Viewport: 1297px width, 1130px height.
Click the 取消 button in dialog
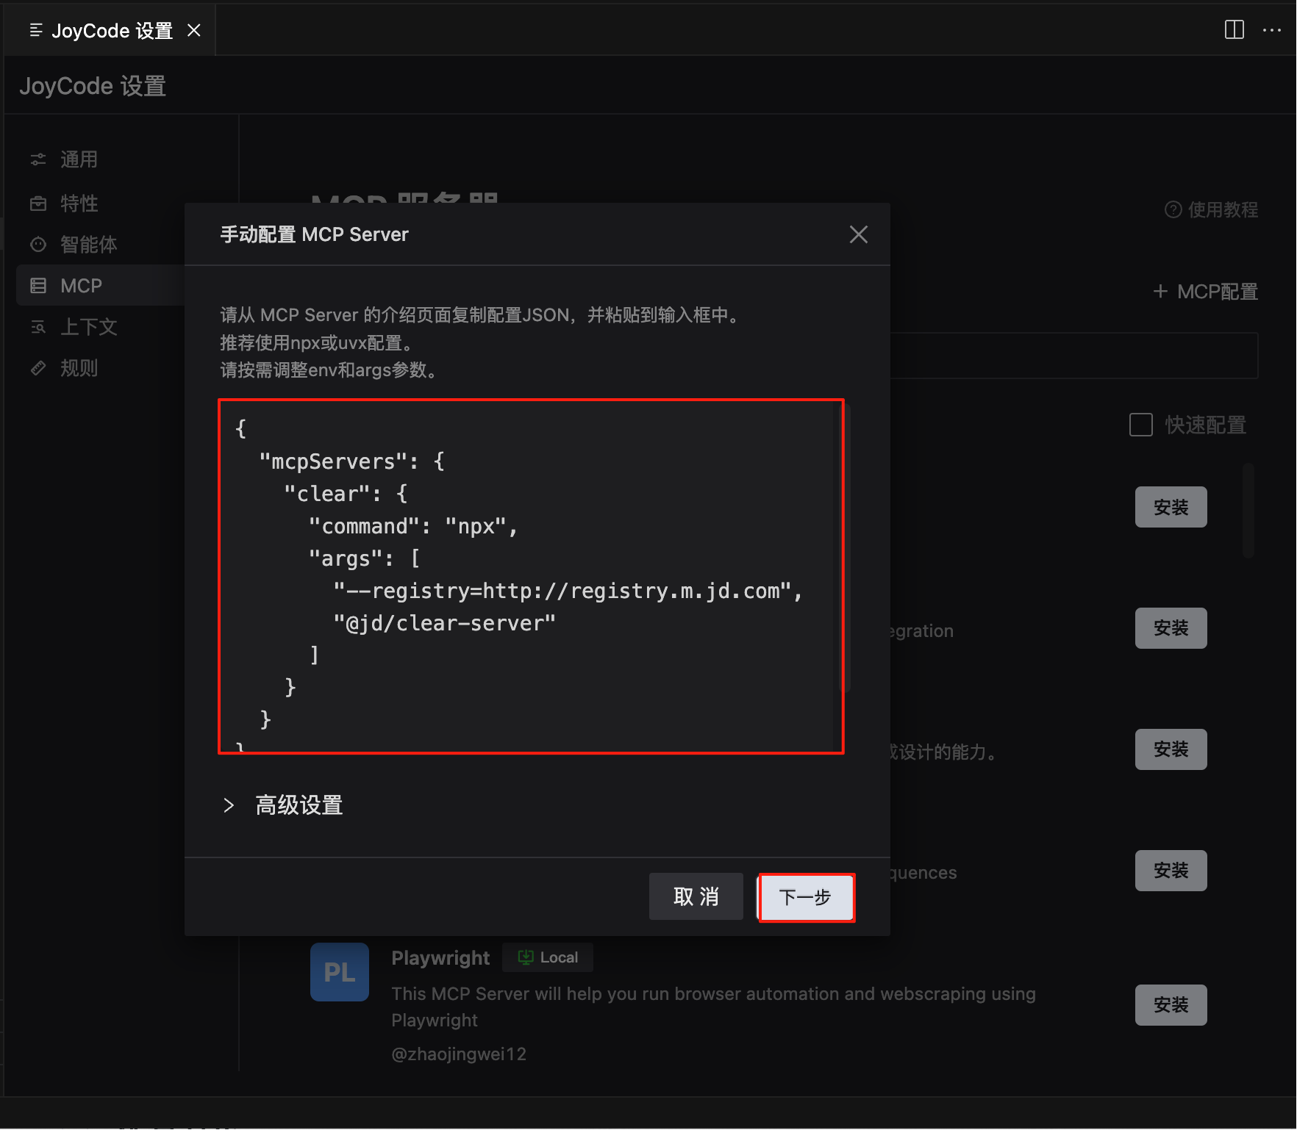(x=696, y=896)
